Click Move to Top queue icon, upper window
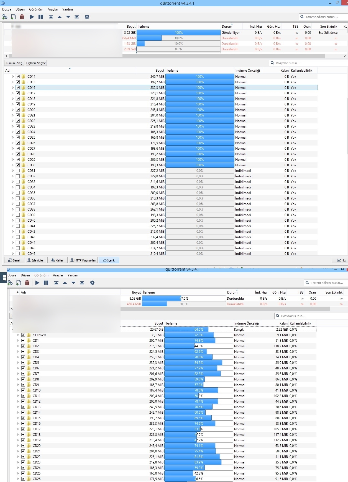 coord(51,17)
